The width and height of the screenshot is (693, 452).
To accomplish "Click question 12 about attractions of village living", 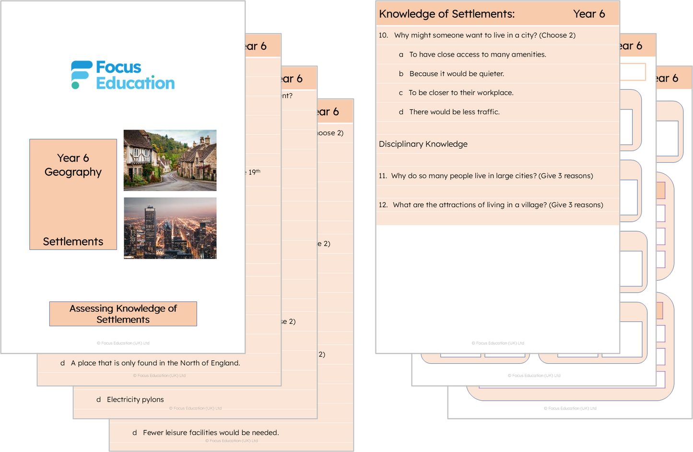I will click(491, 205).
